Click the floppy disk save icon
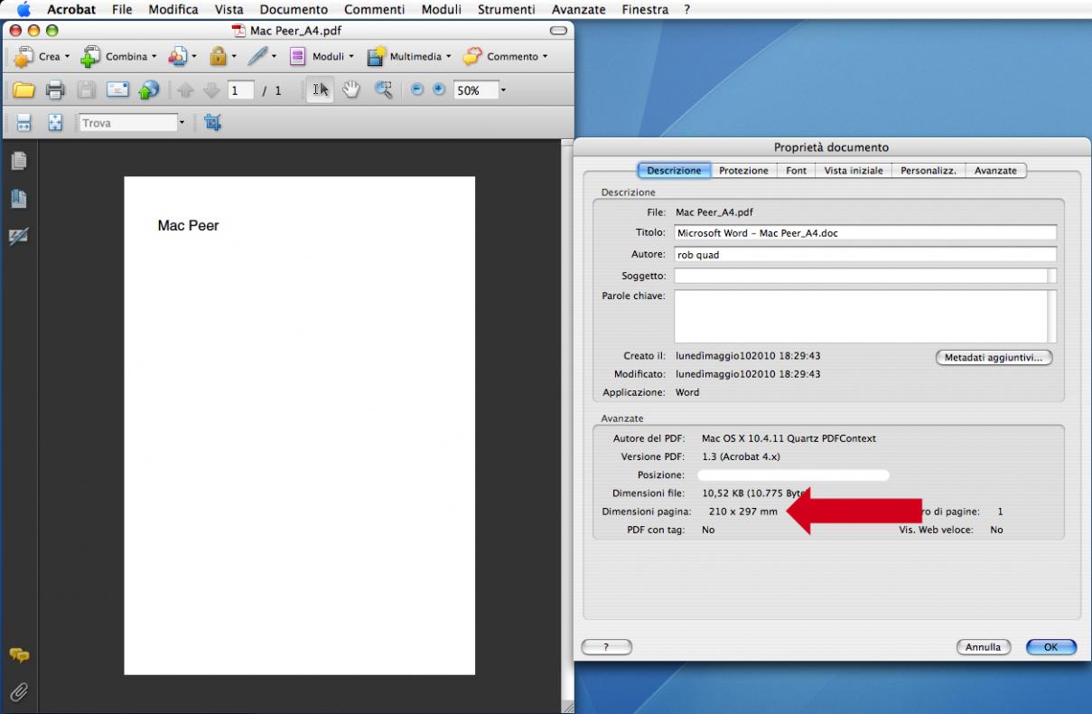Viewport: 1092px width, 714px height. (x=86, y=90)
